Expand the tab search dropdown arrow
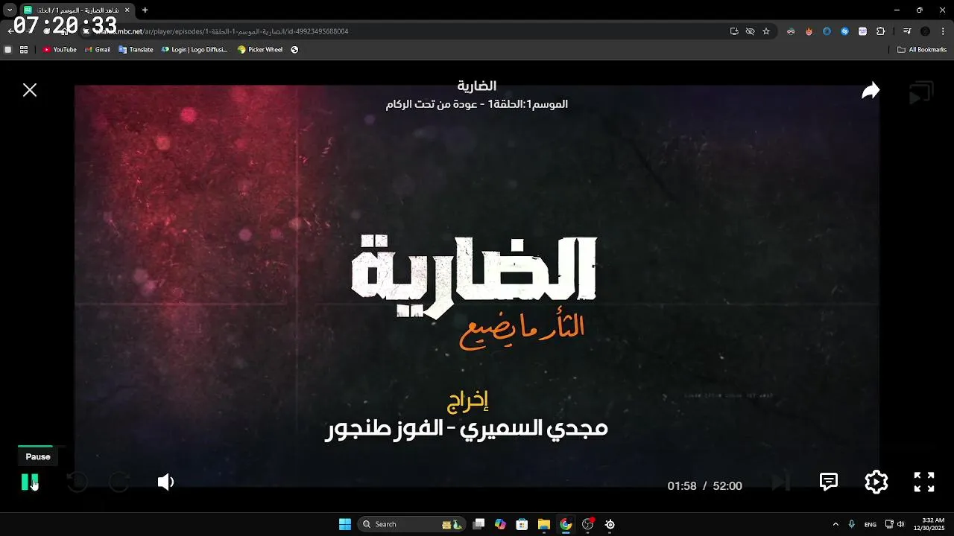 pyautogui.click(x=10, y=10)
